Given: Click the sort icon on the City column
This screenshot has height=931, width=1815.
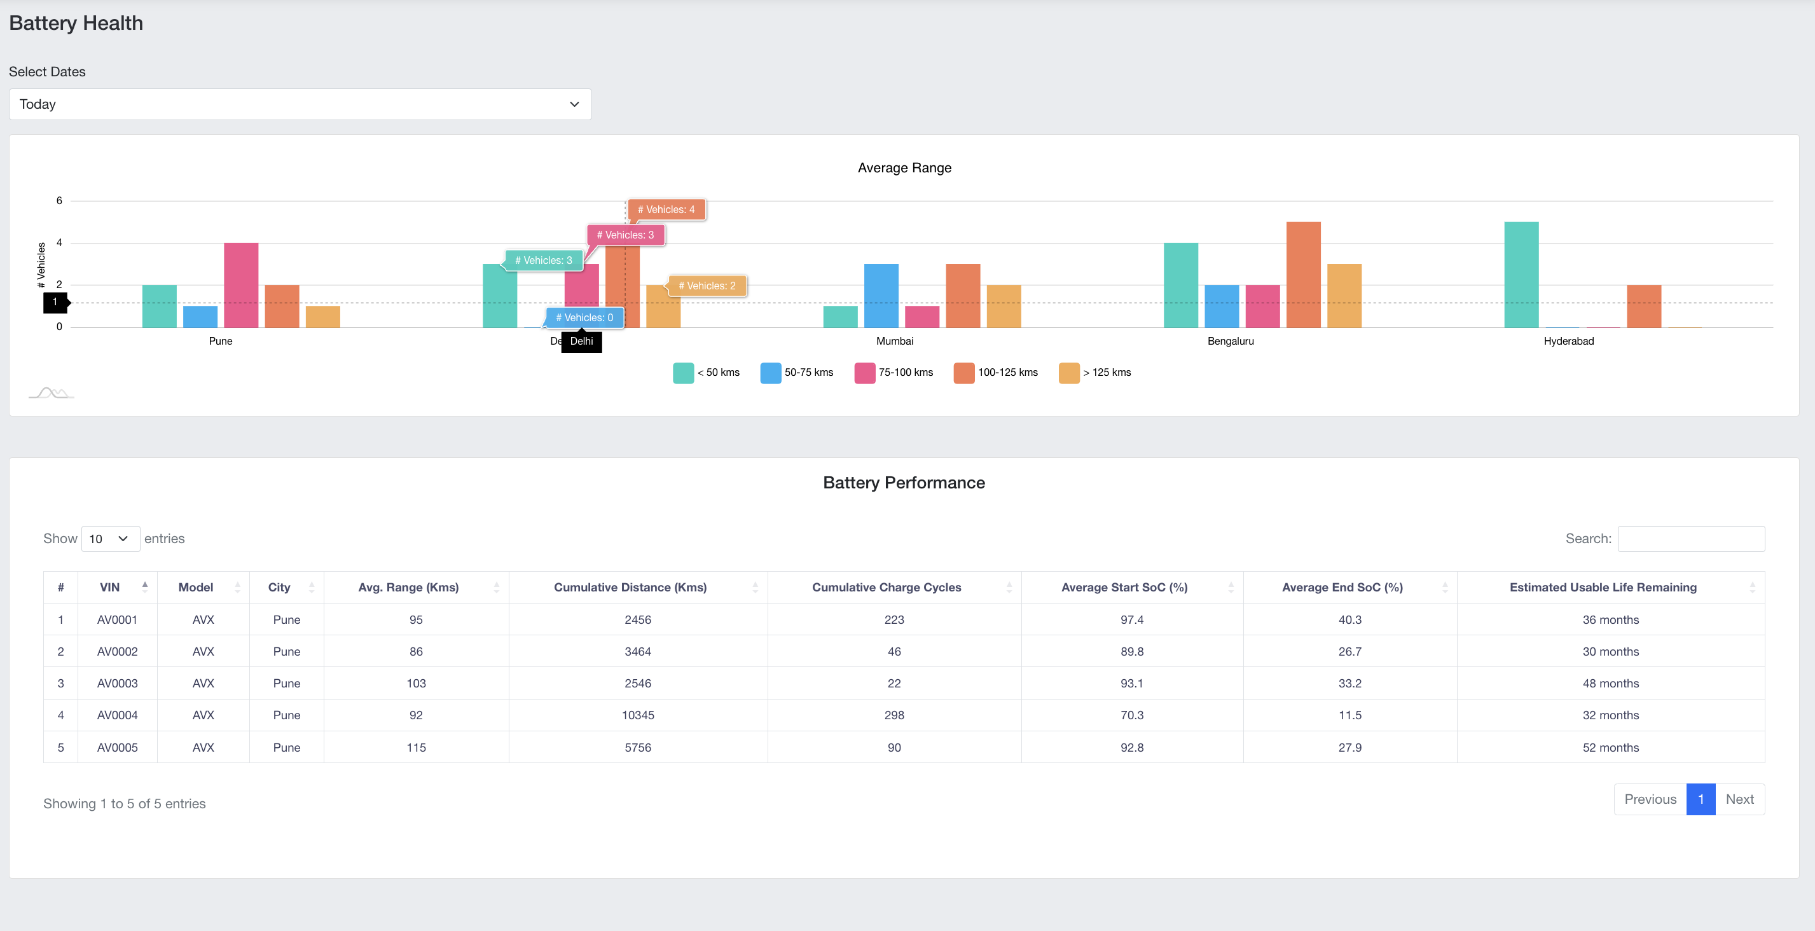Looking at the screenshot, I should pos(312,587).
